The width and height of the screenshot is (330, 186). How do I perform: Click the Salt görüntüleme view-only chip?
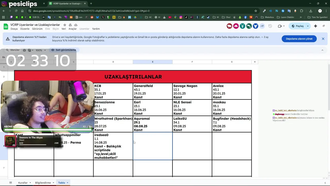tap(64, 50)
